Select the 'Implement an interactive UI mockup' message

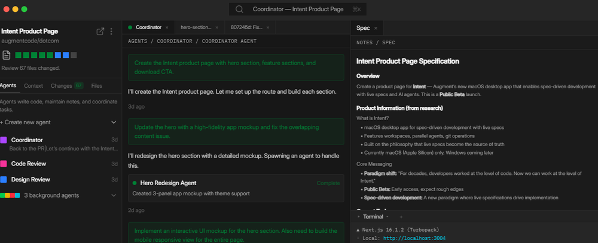pos(236,232)
